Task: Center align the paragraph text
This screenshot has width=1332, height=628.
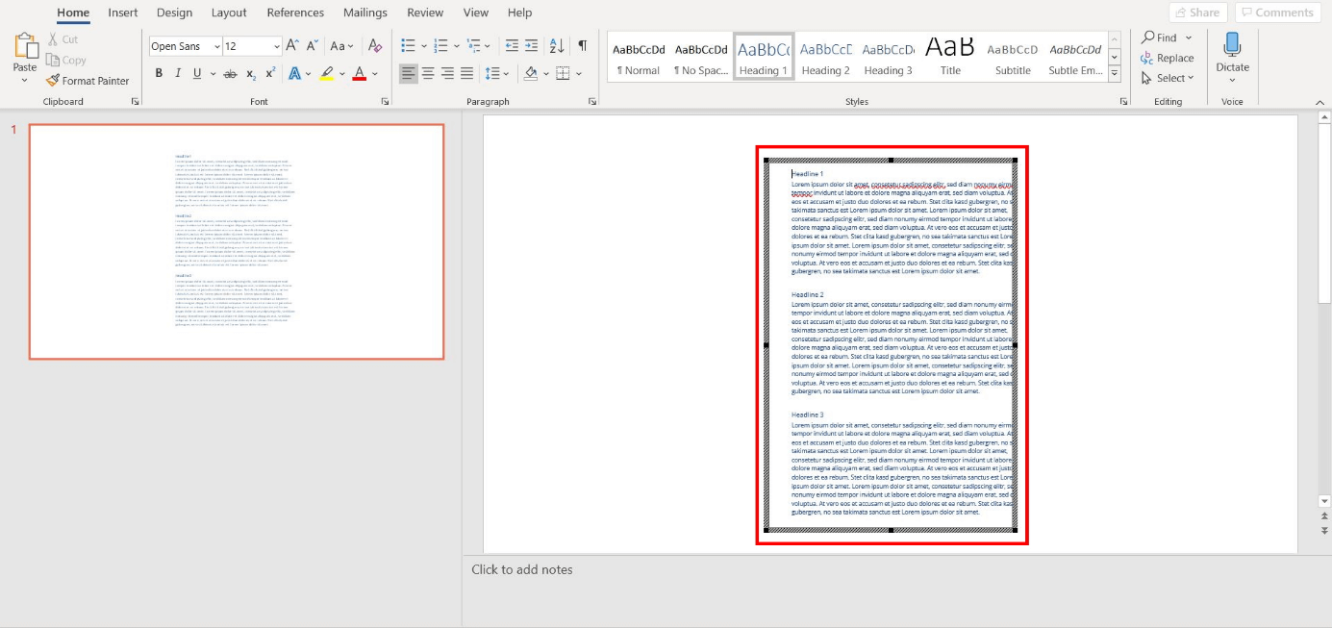Action: [428, 73]
